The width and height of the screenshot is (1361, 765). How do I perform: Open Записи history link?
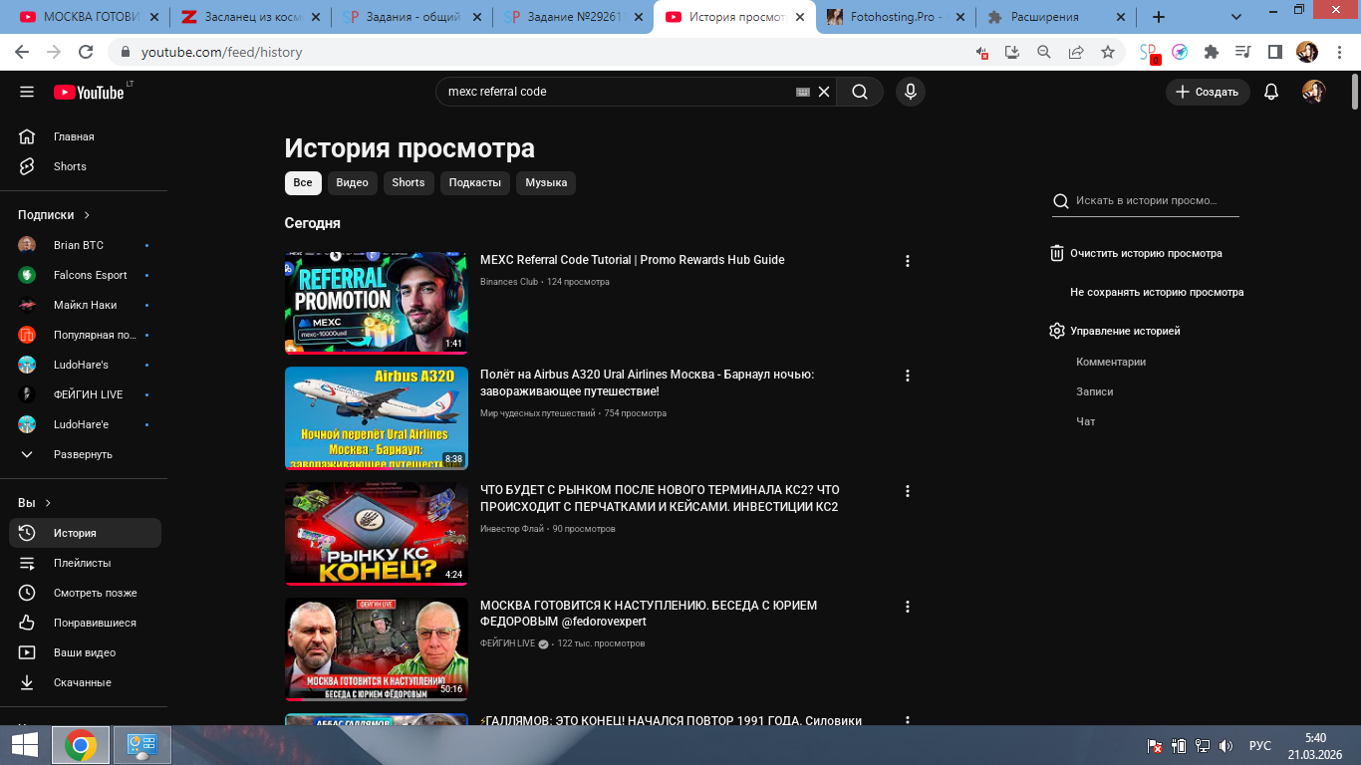click(x=1095, y=392)
